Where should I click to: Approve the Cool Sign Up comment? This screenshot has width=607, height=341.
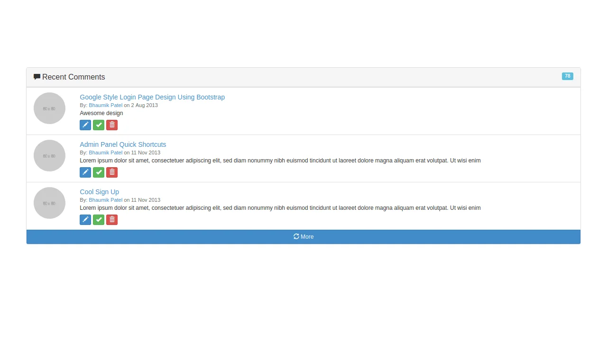pyautogui.click(x=99, y=219)
